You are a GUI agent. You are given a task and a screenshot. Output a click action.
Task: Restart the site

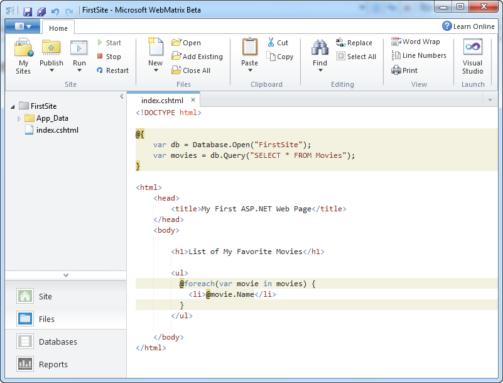pyautogui.click(x=112, y=70)
